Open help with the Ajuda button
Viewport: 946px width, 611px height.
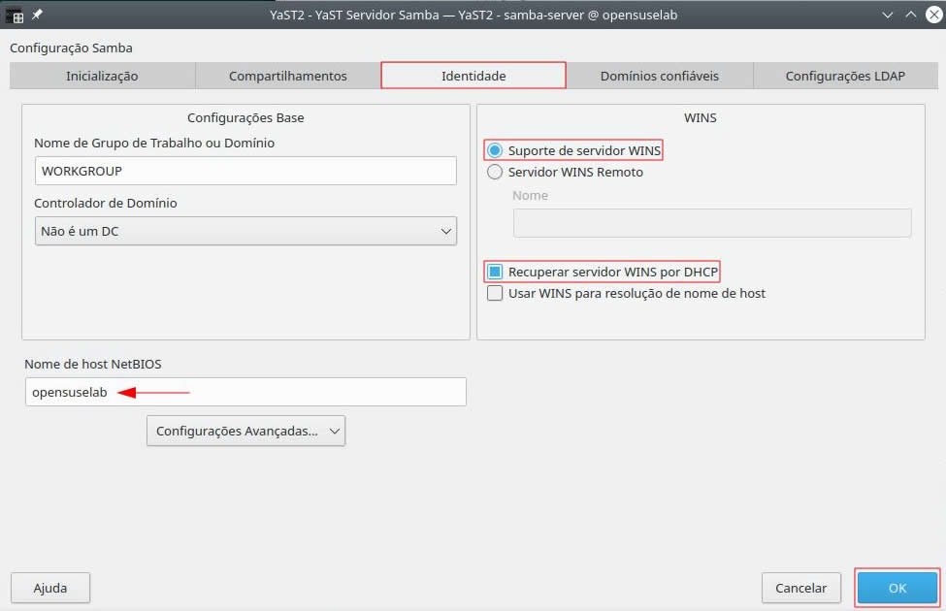tap(50, 588)
